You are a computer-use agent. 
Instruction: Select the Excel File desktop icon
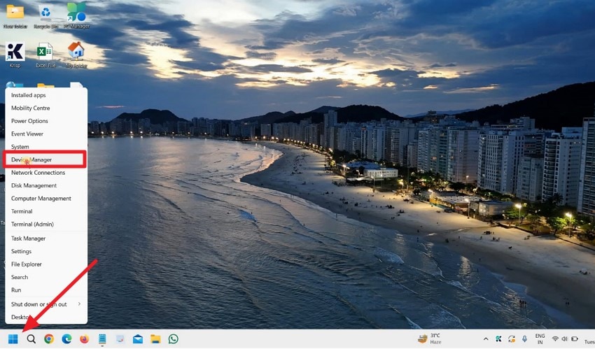click(45, 55)
